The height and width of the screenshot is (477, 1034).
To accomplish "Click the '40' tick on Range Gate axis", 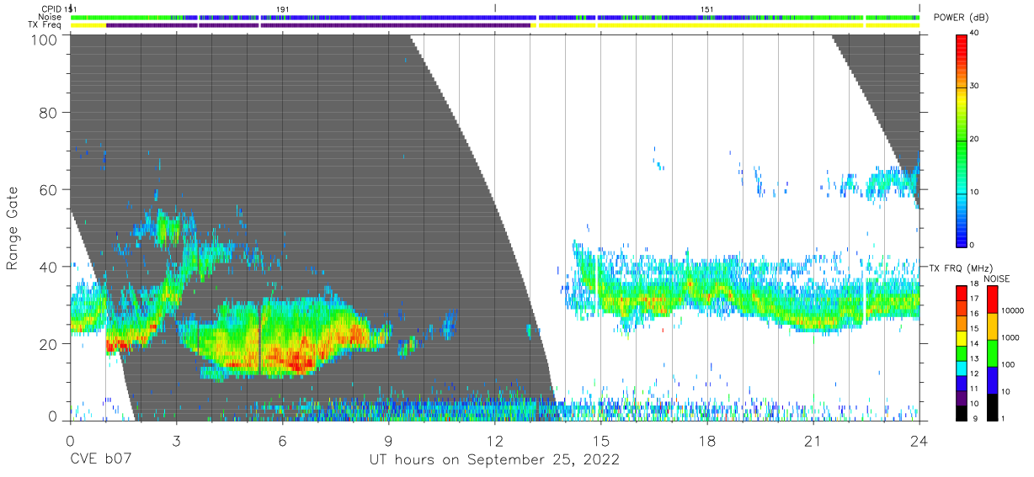I will [49, 267].
